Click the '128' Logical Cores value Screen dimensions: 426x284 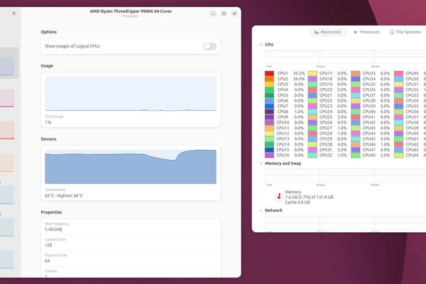click(x=48, y=245)
